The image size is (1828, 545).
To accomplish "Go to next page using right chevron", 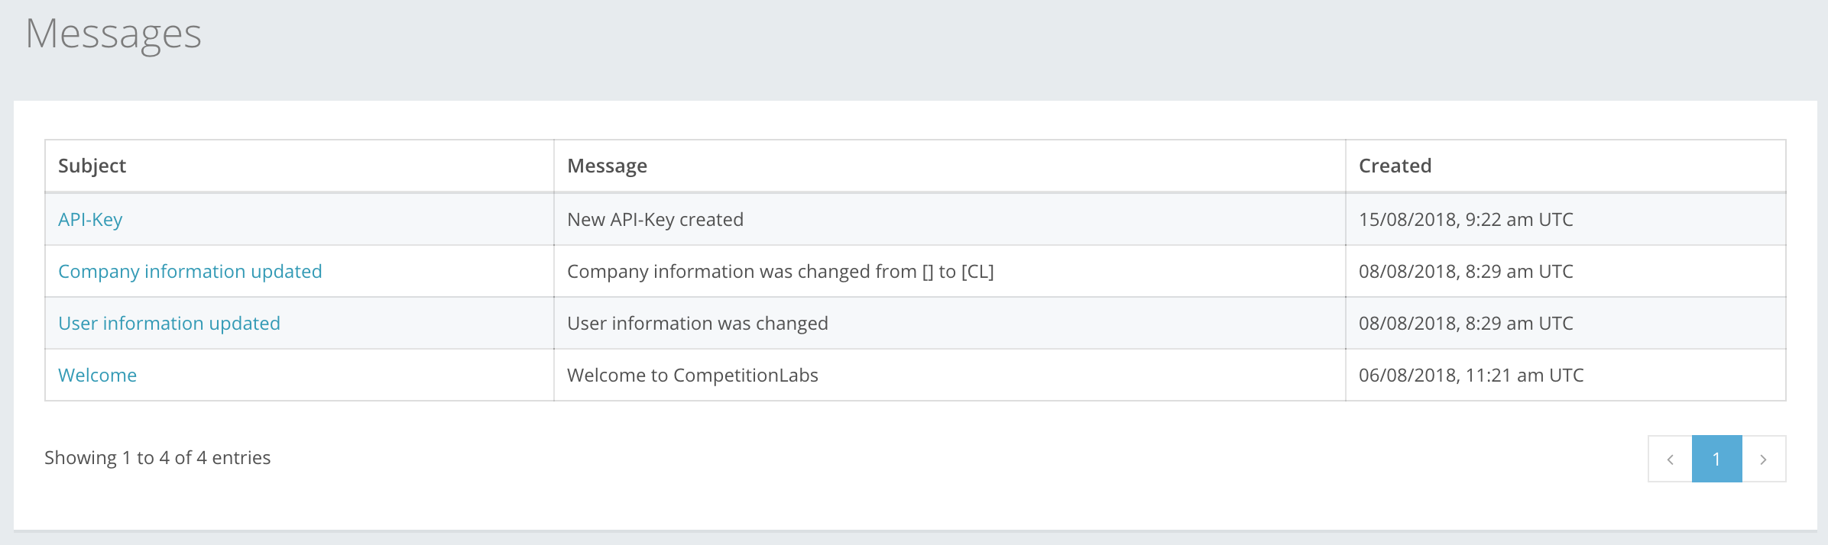I will point(1764,460).
